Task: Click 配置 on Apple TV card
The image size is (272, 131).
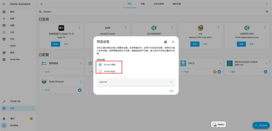Action: (55, 44)
